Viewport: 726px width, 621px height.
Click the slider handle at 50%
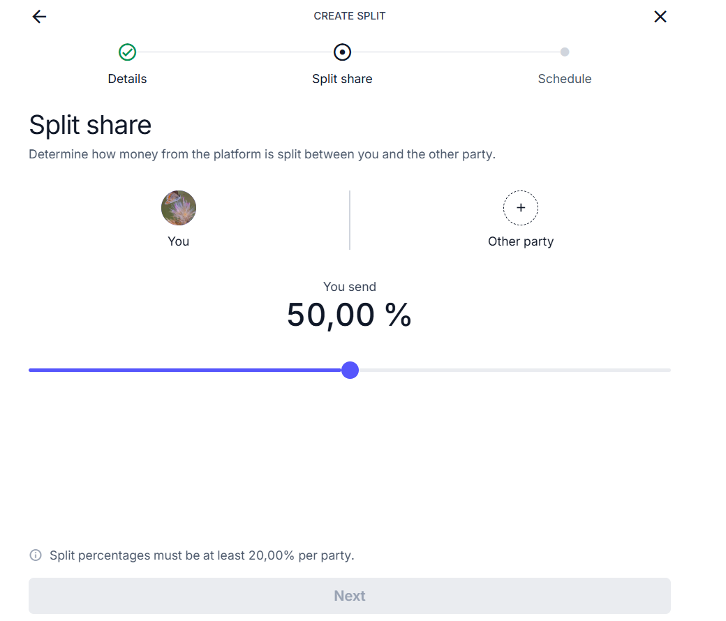pos(350,371)
